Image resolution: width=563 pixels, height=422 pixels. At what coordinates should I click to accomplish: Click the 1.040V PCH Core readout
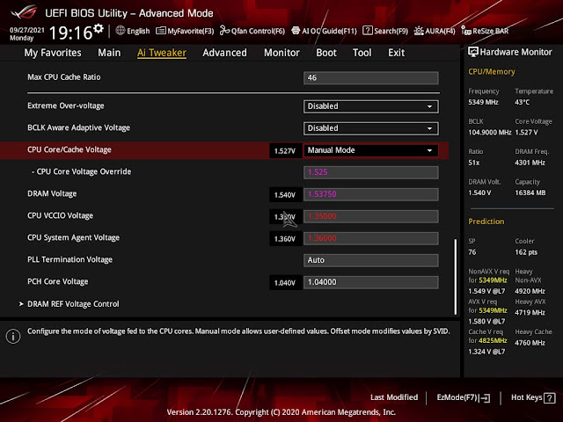(285, 283)
